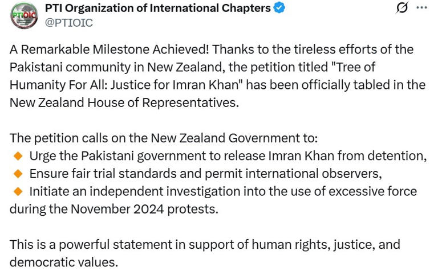Click the orange diamond before "Urge the Pakistani"
Viewport: 438px width, 275px height.
(x=18, y=155)
